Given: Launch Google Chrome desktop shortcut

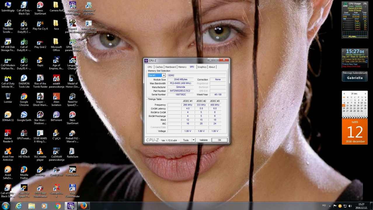Looking at the screenshot, I should point(24,100).
